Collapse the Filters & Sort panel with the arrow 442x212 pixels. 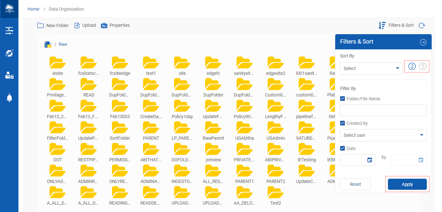423,42
